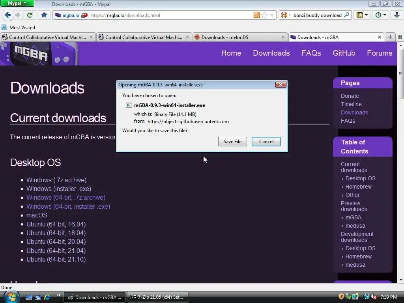Click the installer file icon in dialog
The height and width of the screenshot is (303, 404).
pos(129,105)
